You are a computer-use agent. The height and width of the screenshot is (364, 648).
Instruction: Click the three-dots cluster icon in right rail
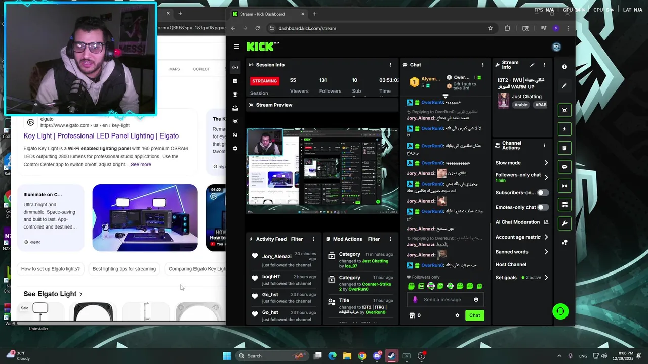(564, 243)
